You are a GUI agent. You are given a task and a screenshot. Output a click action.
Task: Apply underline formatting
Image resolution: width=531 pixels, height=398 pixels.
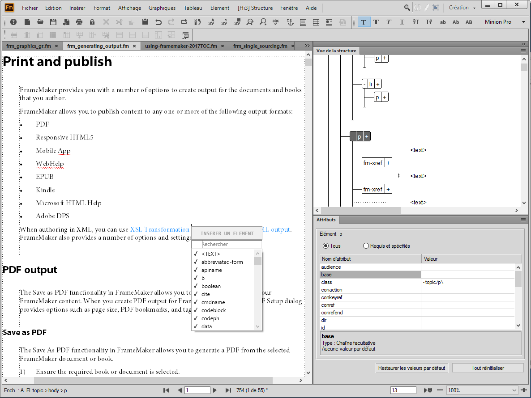402,22
